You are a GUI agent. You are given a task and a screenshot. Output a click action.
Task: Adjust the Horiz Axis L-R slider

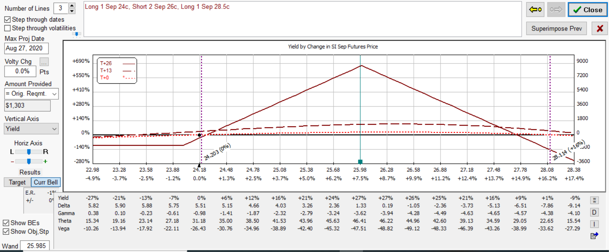29,152
